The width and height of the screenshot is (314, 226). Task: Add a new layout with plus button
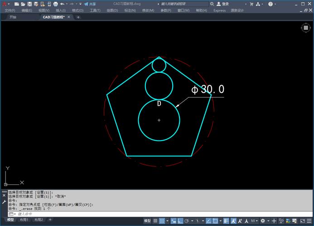pos(50,220)
